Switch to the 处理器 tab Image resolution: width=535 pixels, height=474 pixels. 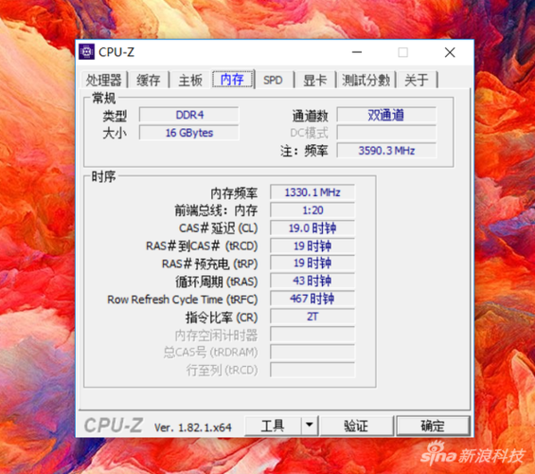103,81
